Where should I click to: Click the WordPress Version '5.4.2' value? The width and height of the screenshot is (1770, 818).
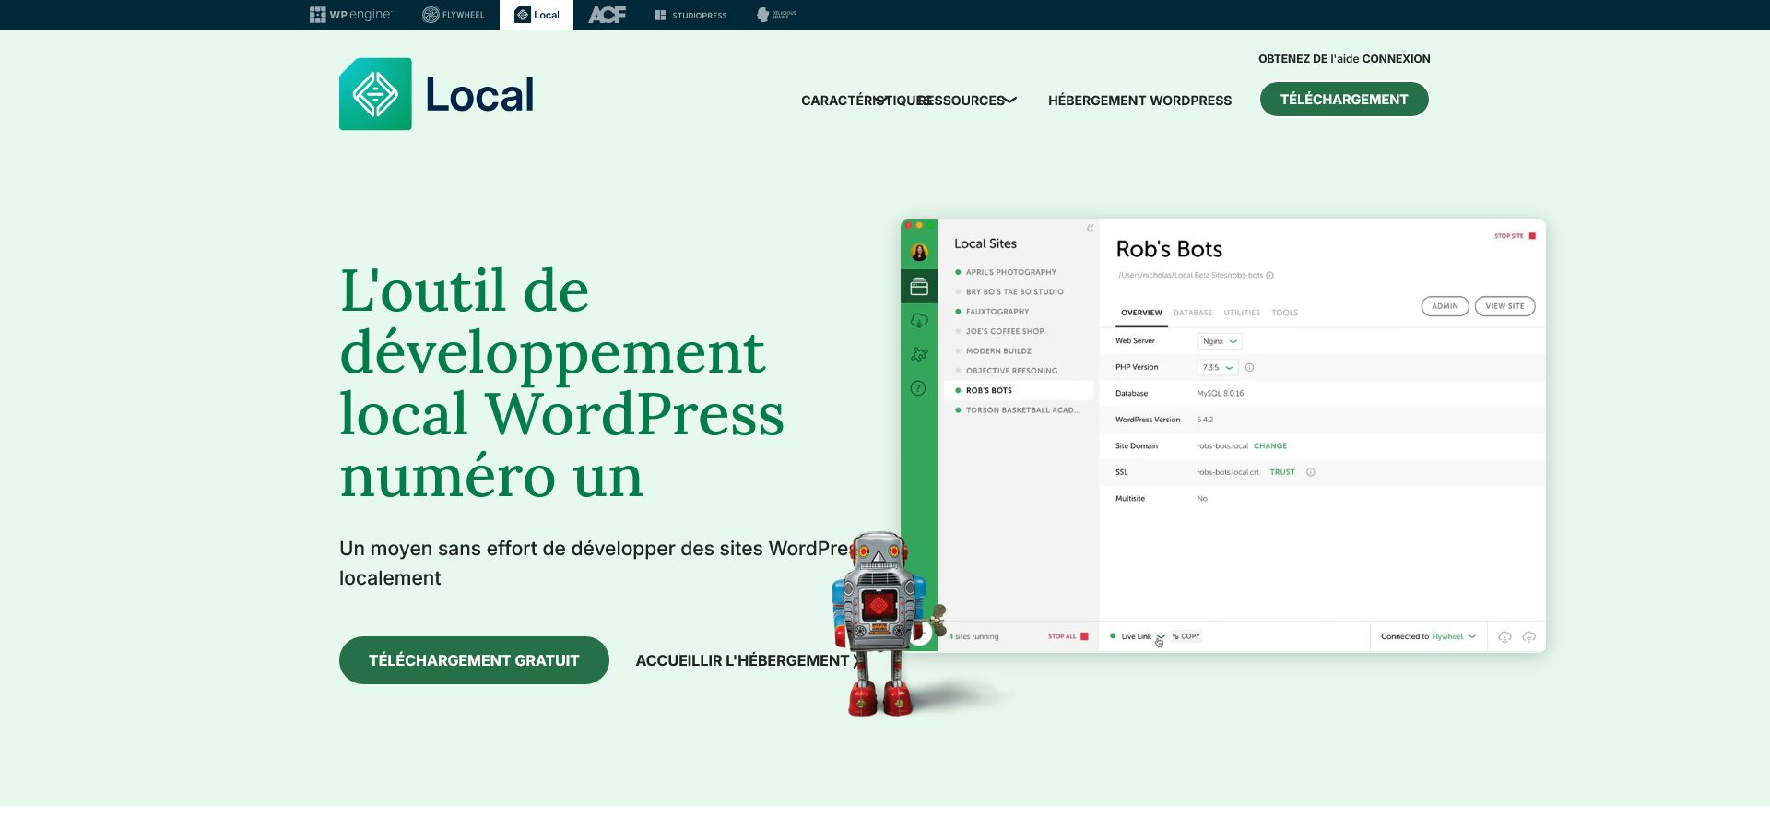click(x=1205, y=420)
